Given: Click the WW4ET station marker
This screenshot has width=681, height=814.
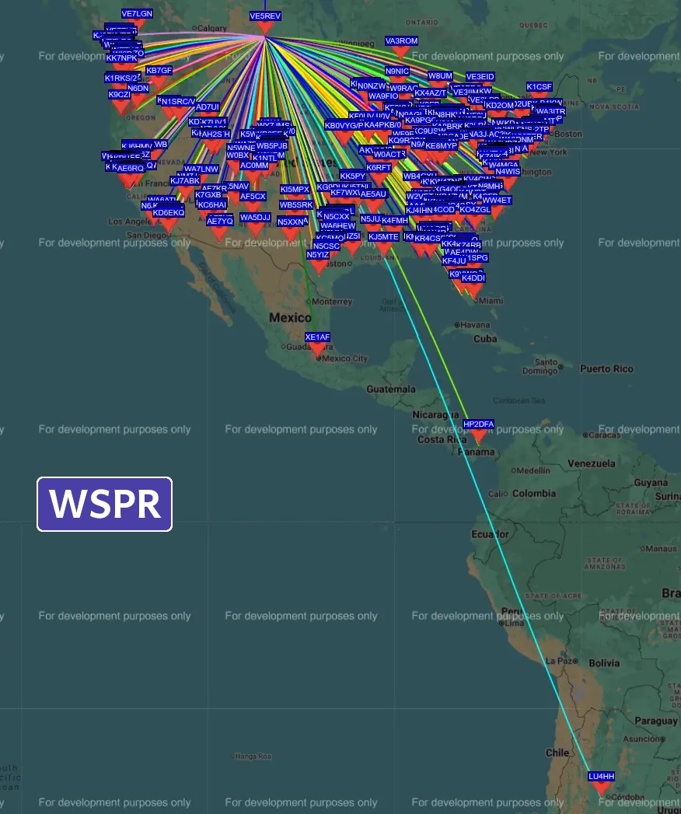Looking at the screenshot, I should click(497, 211).
